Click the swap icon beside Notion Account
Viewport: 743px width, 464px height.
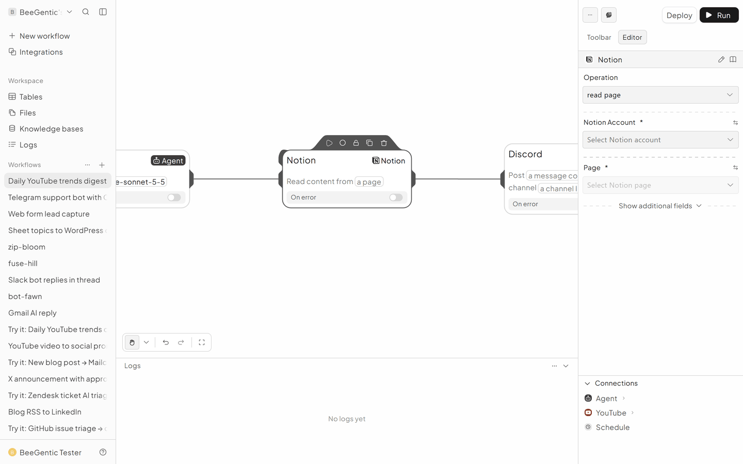tap(735, 123)
